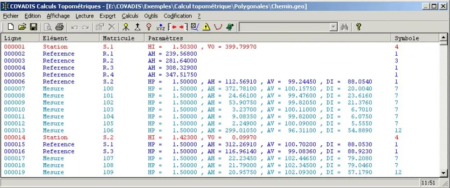
Task: Open the Outils menu
Action: tap(151, 16)
